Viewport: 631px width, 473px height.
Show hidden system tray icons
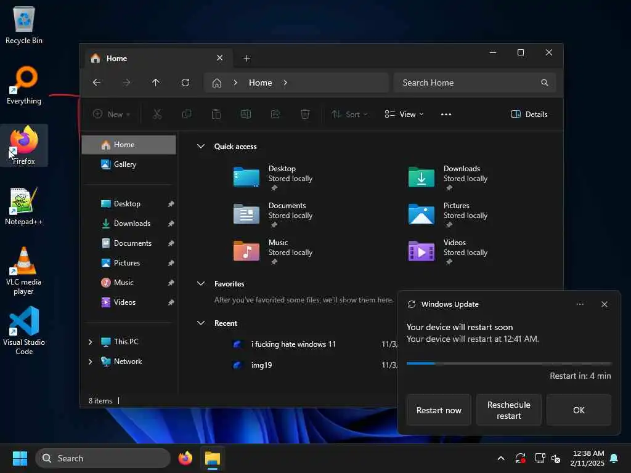(501, 458)
